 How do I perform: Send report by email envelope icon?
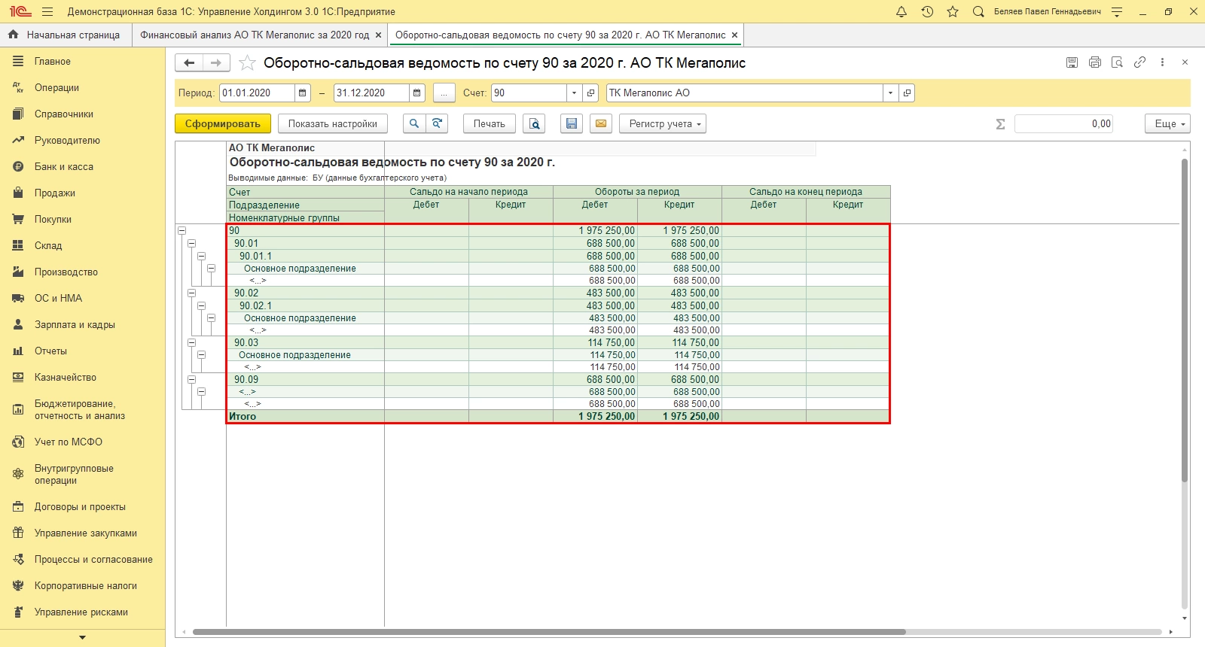point(600,124)
